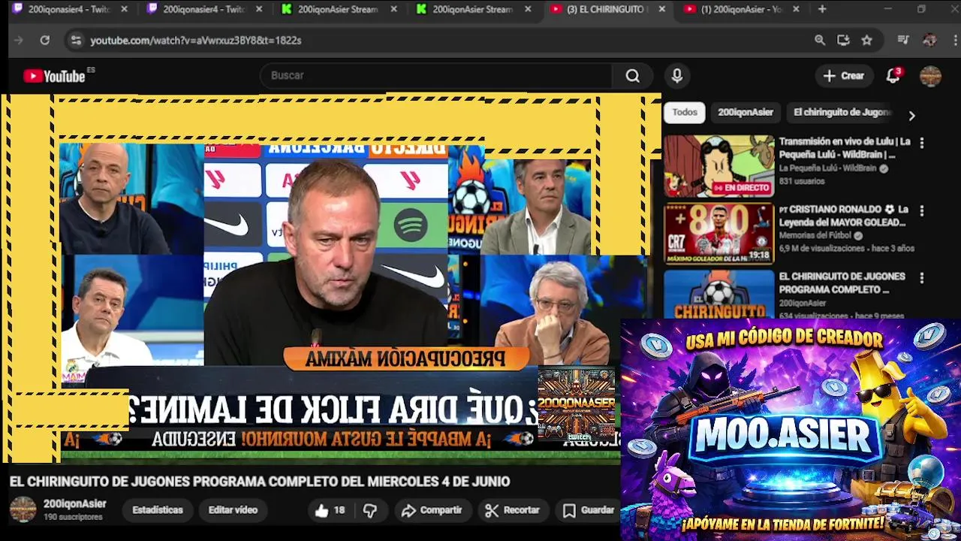
Task: Open the YouTube notifications bell
Action: (893, 76)
